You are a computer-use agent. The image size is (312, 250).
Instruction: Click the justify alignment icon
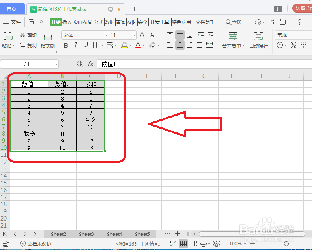coord(200,45)
